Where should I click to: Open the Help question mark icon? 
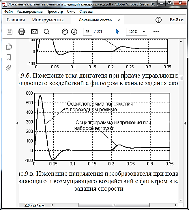coord(158,20)
